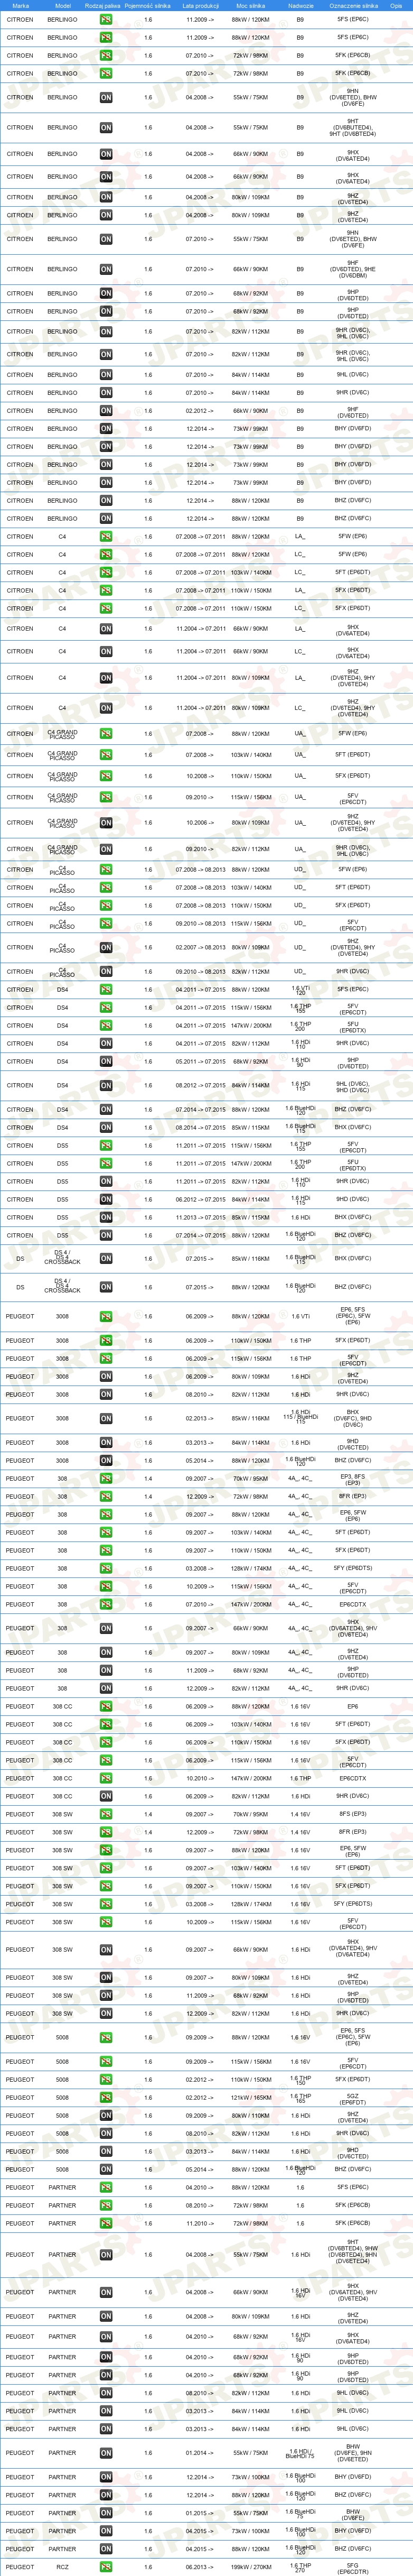Click diesel icon in Berlingo 02.2012 9HF row
This screenshot has width=413, height=2576.
point(106,411)
